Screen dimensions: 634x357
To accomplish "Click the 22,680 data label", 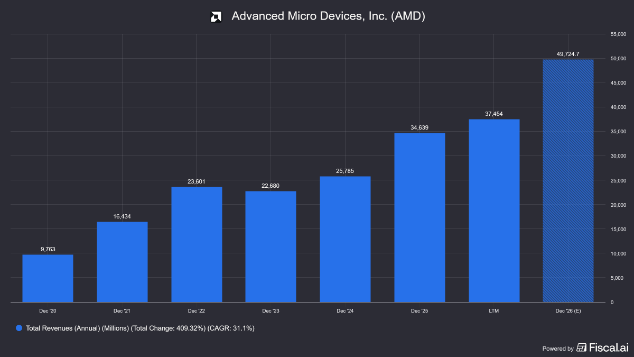I will click(271, 186).
